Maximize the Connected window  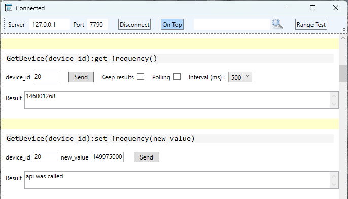pyautogui.click(x=312, y=8)
